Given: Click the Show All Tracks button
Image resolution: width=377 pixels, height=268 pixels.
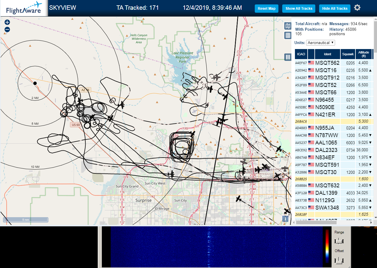Looking at the screenshot, I should tap(299, 9).
